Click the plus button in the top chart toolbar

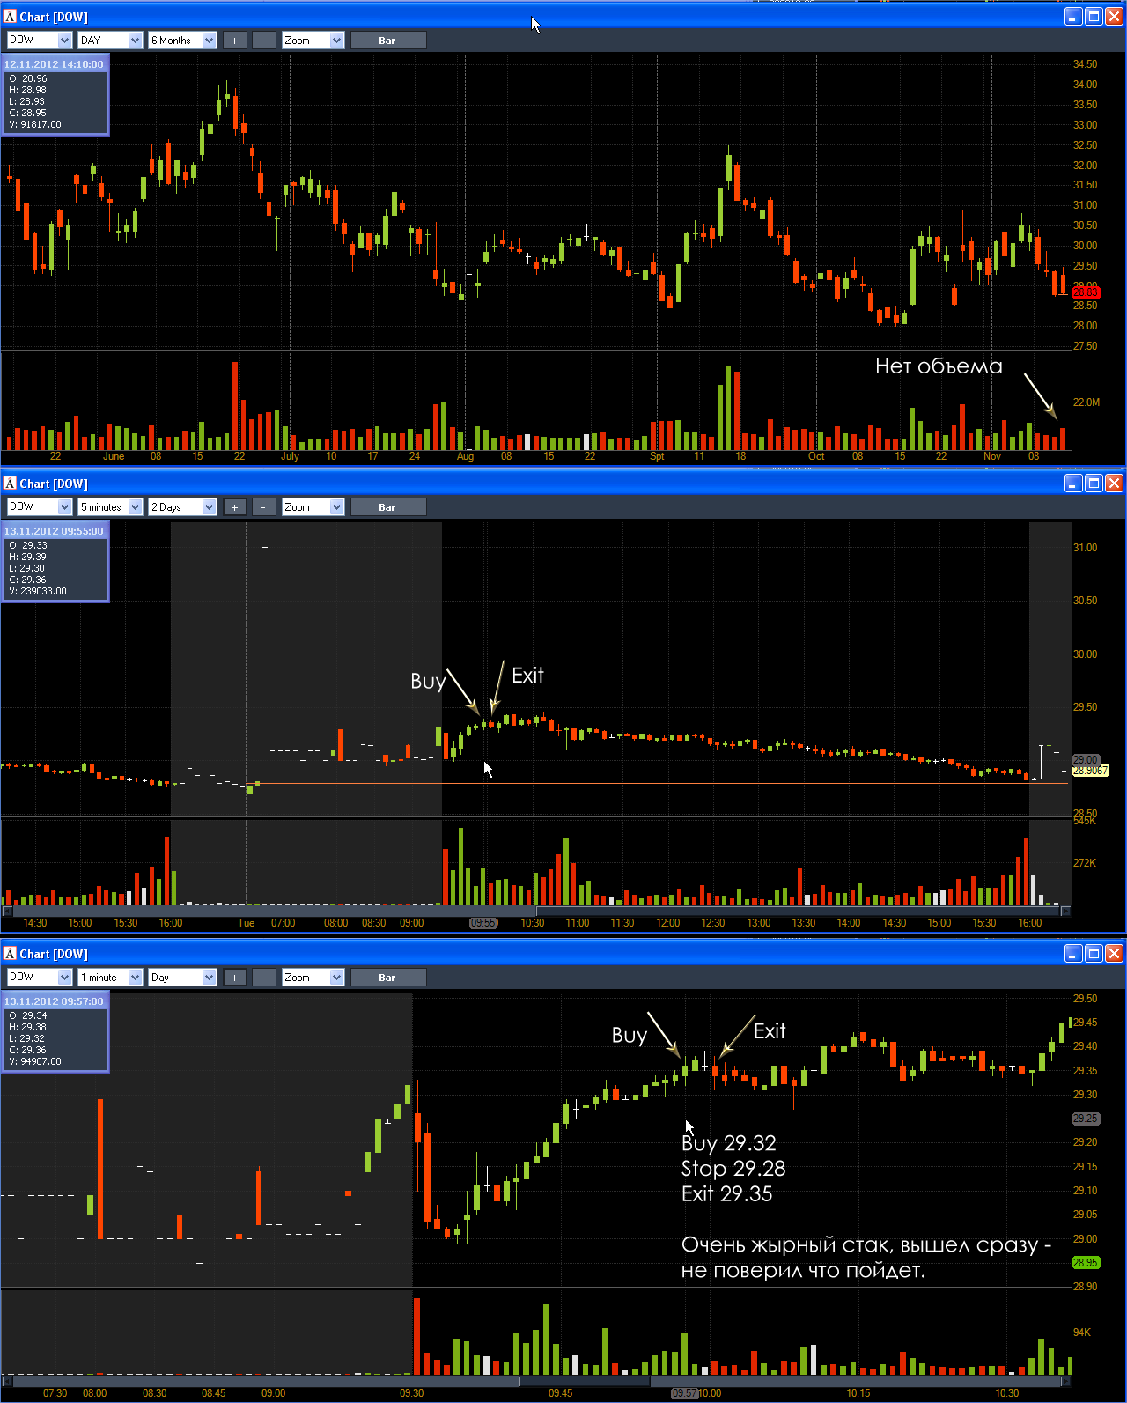point(234,41)
